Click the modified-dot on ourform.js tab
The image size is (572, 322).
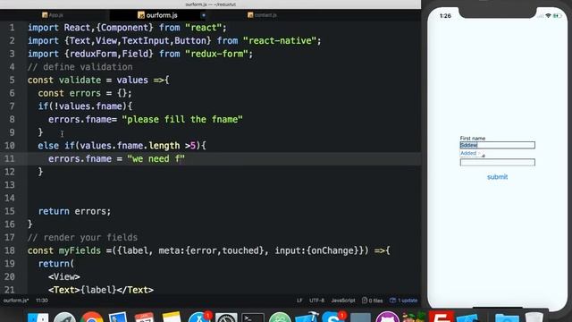tap(204, 15)
